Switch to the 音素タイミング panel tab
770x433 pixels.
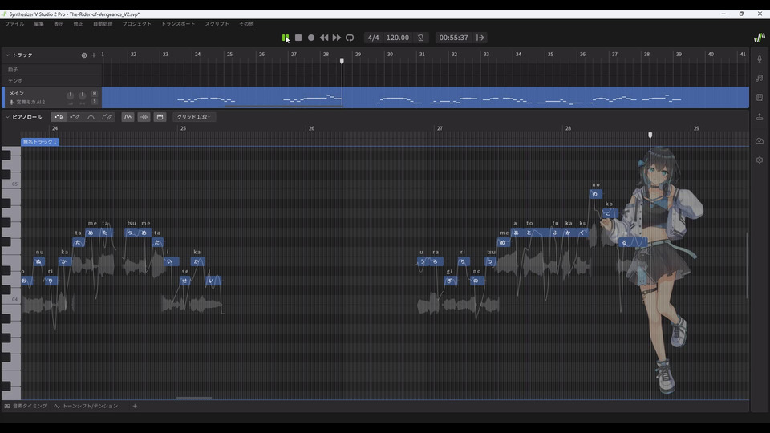click(x=26, y=406)
